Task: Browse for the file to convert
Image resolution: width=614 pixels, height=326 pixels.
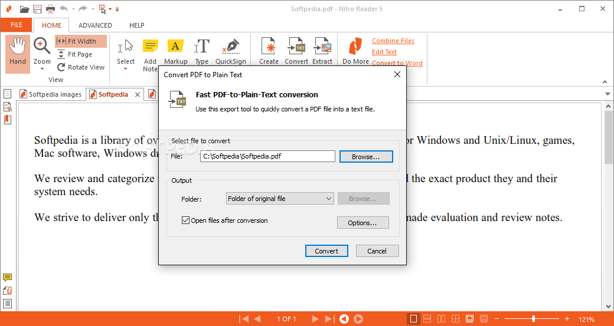Action: tap(365, 157)
